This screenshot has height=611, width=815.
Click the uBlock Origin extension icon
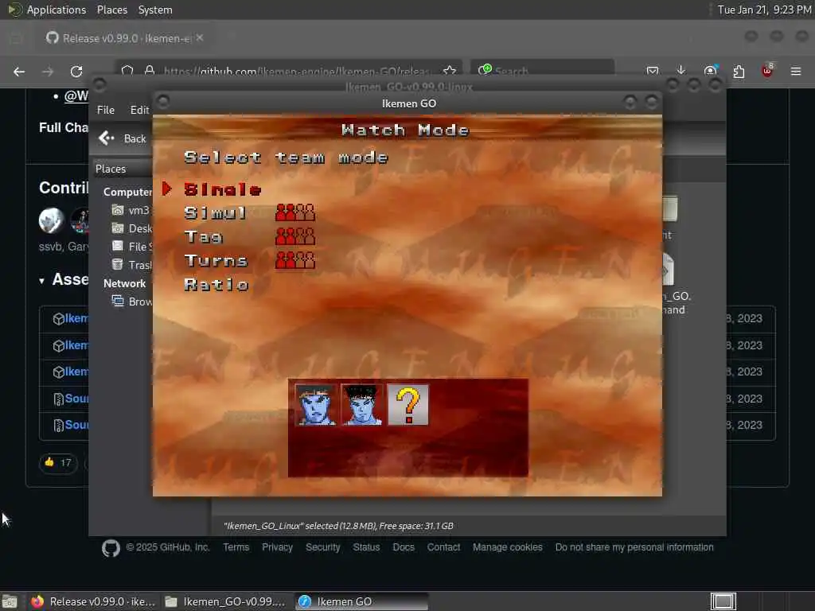tap(767, 71)
